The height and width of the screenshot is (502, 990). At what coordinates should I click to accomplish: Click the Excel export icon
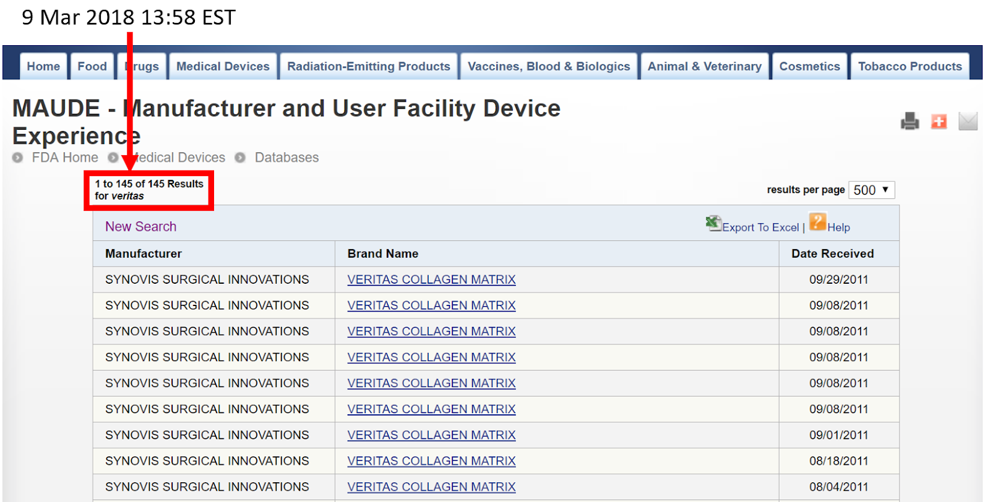pyautogui.click(x=713, y=223)
